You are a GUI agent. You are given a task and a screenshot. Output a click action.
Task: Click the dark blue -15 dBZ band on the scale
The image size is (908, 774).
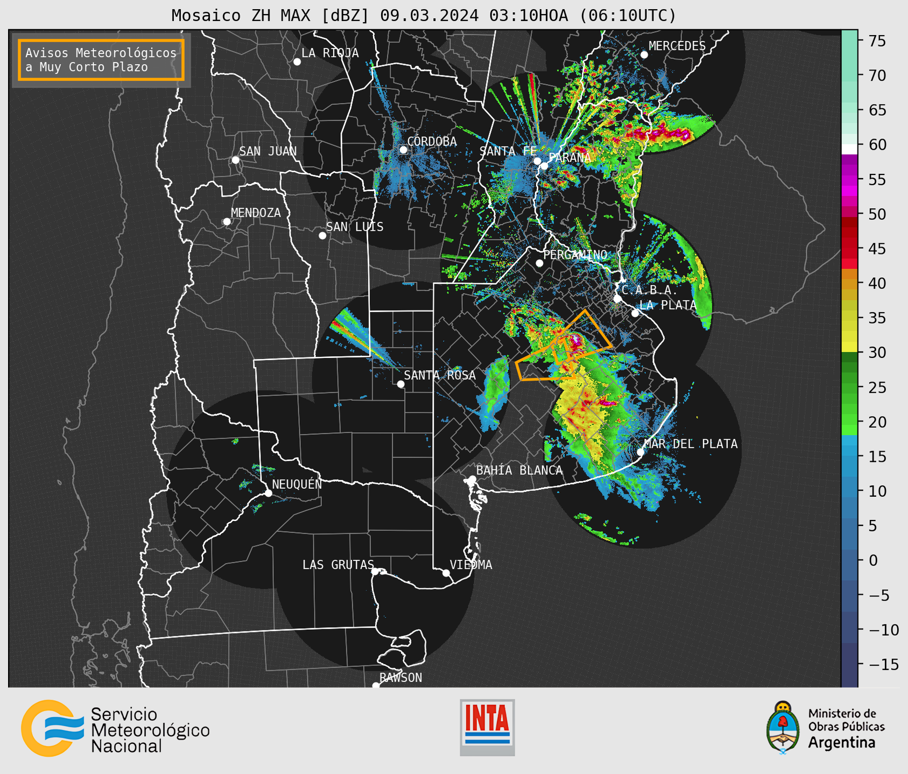pos(849,664)
